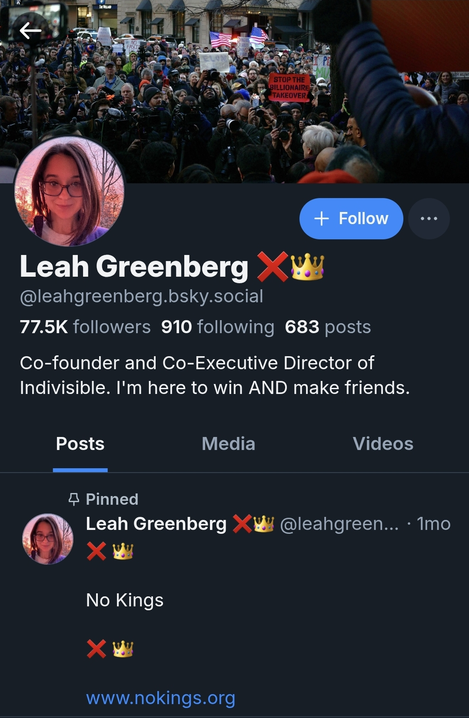The width and height of the screenshot is (469, 718).
Task: Follow Leah Greenberg
Action: [351, 218]
